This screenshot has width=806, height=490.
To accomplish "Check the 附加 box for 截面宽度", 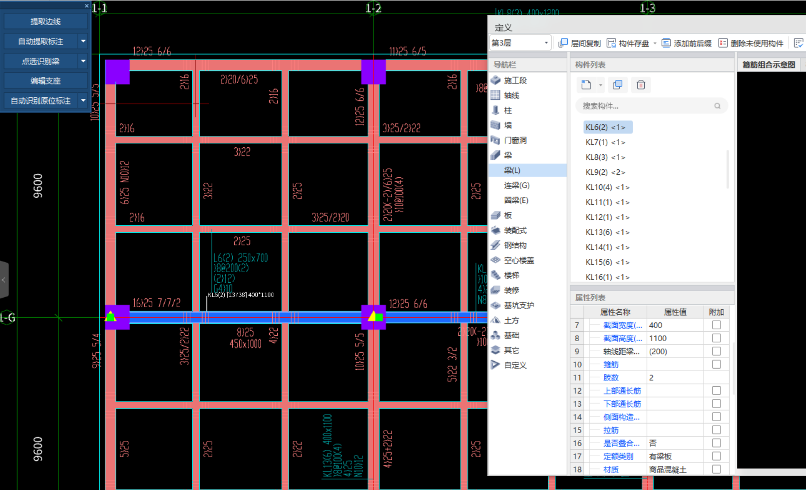I will (x=716, y=325).
